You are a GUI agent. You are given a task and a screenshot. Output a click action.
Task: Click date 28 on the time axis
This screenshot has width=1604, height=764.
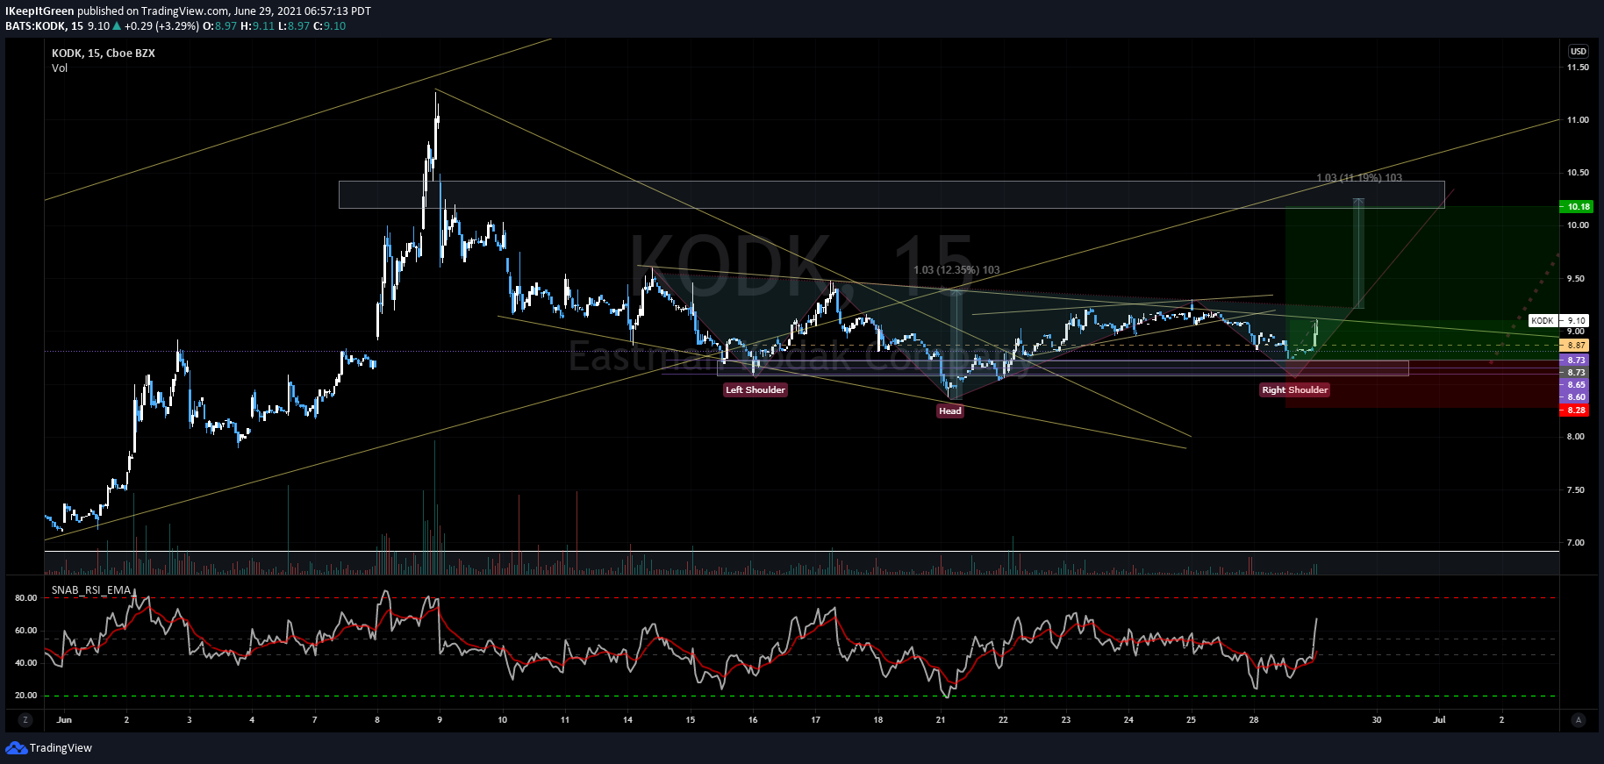(x=1254, y=719)
